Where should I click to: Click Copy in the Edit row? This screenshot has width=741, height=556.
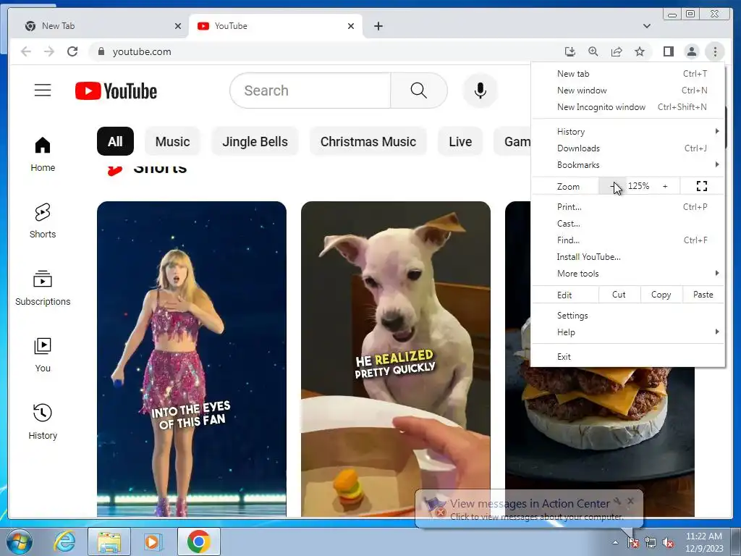tap(661, 295)
